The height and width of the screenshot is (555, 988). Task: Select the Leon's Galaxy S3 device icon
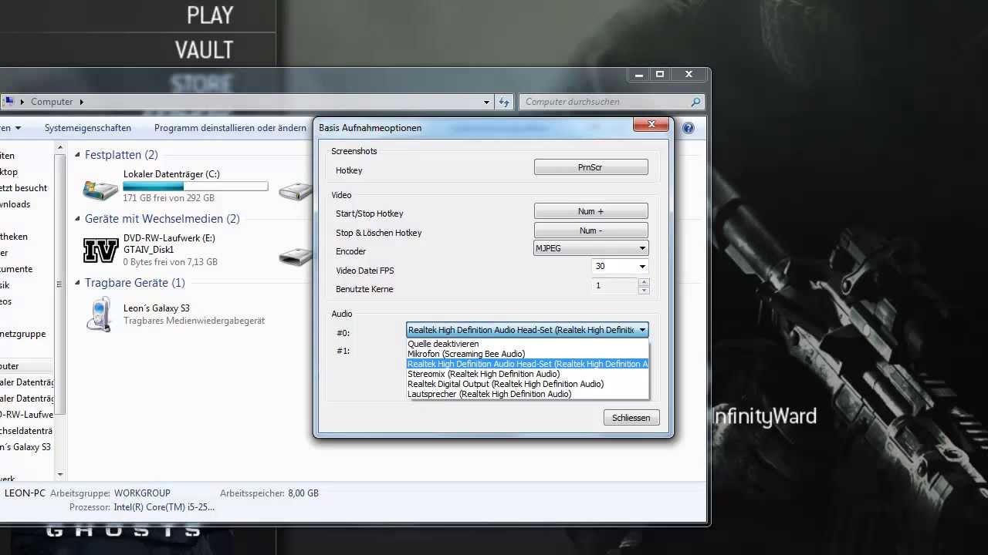click(x=100, y=314)
